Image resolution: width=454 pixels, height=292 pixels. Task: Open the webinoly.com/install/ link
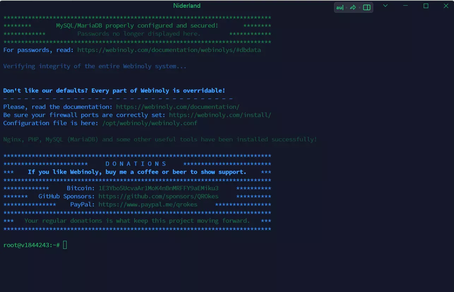tap(220, 115)
